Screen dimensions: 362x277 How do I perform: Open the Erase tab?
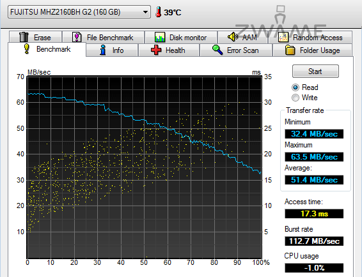(x=36, y=37)
